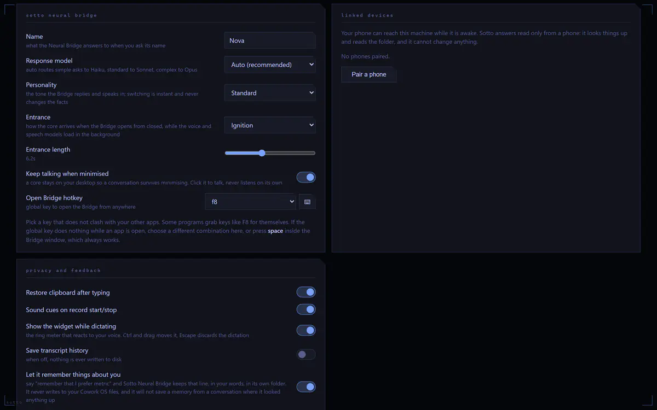
Task: Click the "Save transcript history" label
Action: coord(57,350)
